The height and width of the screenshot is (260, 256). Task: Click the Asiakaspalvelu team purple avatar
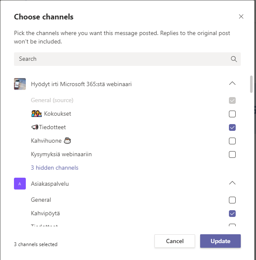pos(20,184)
